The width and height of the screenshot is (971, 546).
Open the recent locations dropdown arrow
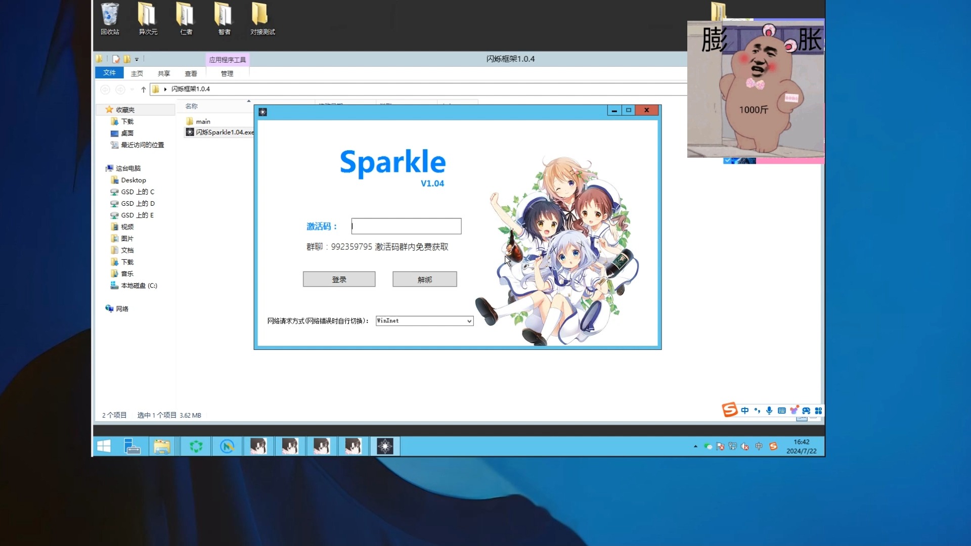pos(132,89)
